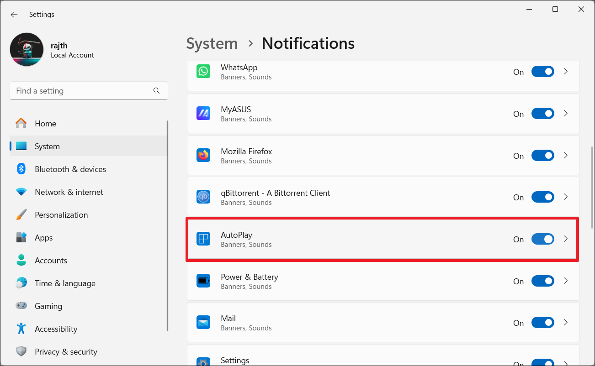Click the AutoPlay icon
This screenshot has height=366, width=595.
point(203,239)
